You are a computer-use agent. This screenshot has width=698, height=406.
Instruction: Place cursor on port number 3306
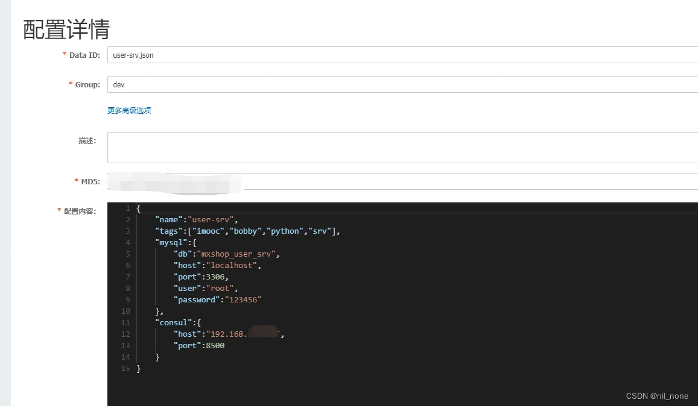click(x=215, y=277)
